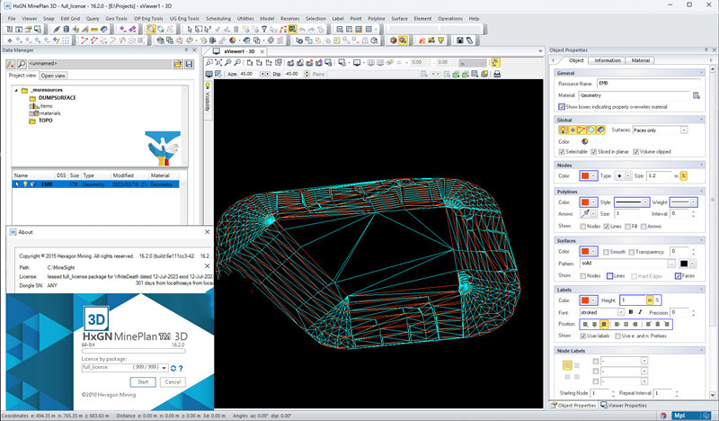Click the Polylines color swatch
This screenshot has height=421, width=719.
[585, 202]
